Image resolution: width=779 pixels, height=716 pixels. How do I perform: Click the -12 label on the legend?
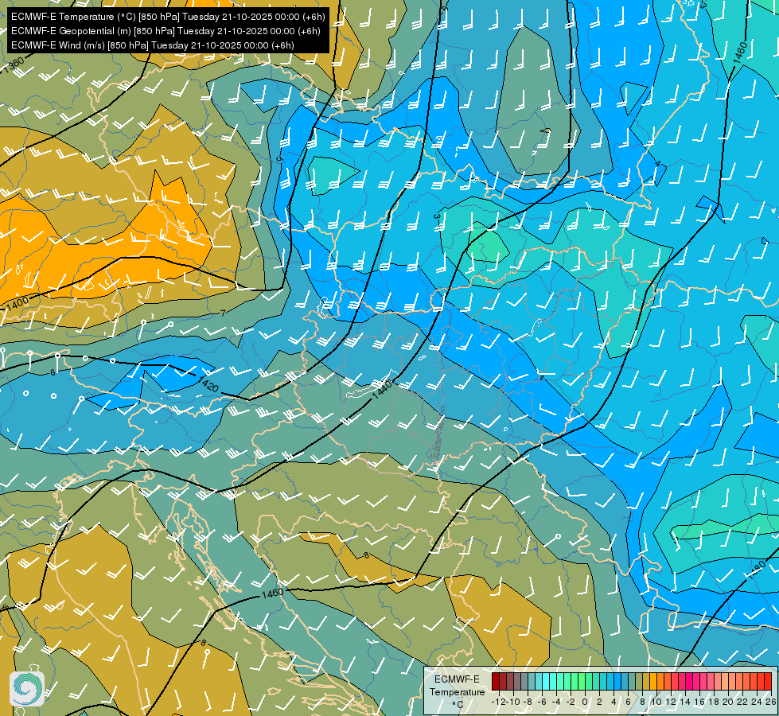click(x=498, y=702)
